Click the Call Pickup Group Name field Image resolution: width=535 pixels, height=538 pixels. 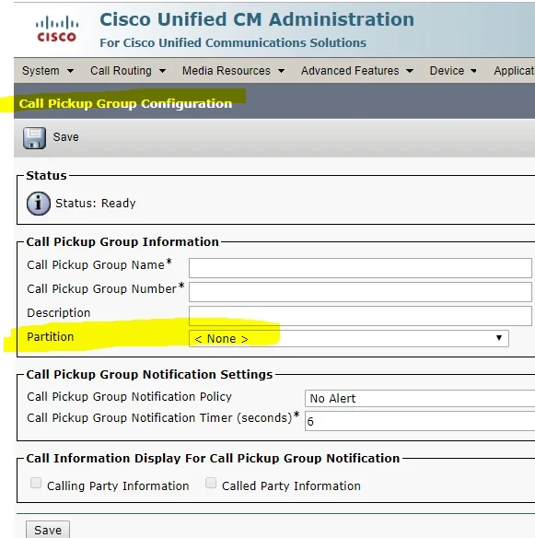point(360,268)
